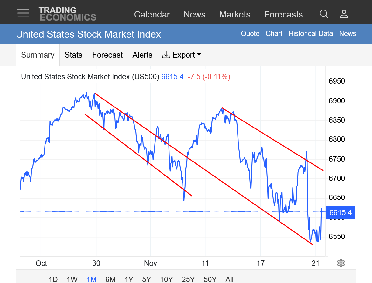Image resolution: width=372 pixels, height=283 pixels.
Task: Open the search magnifier icon
Action: (x=324, y=14)
